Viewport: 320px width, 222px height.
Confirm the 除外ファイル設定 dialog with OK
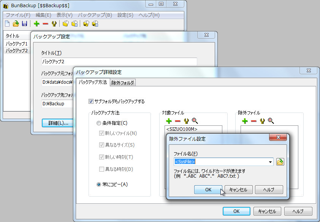[x=208, y=189]
